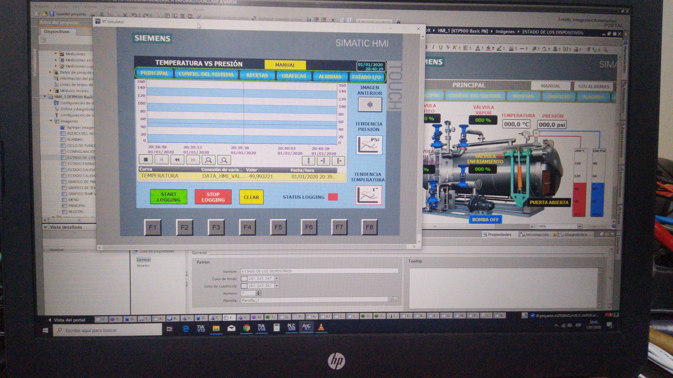Open CONFIG. DEL SISTEMA tab
673x378 pixels.
(206, 74)
